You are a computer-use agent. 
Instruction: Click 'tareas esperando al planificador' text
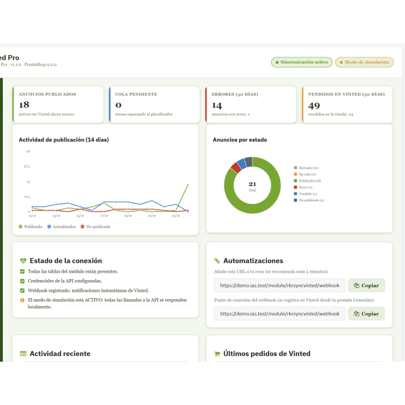point(144,114)
